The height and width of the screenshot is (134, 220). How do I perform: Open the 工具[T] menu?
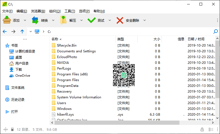(70, 11)
